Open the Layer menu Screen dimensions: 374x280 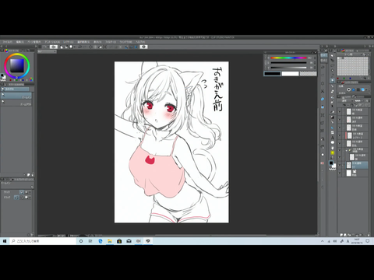click(69, 42)
